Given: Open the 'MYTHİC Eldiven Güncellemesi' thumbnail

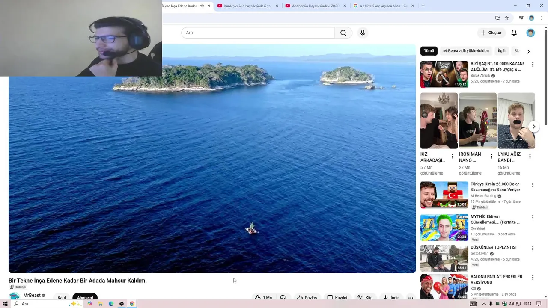Looking at the screenshot, I should 444,228.
